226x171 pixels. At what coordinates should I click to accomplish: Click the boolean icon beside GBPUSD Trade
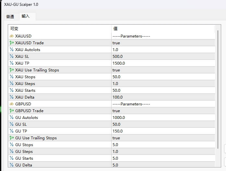(12, 111)
